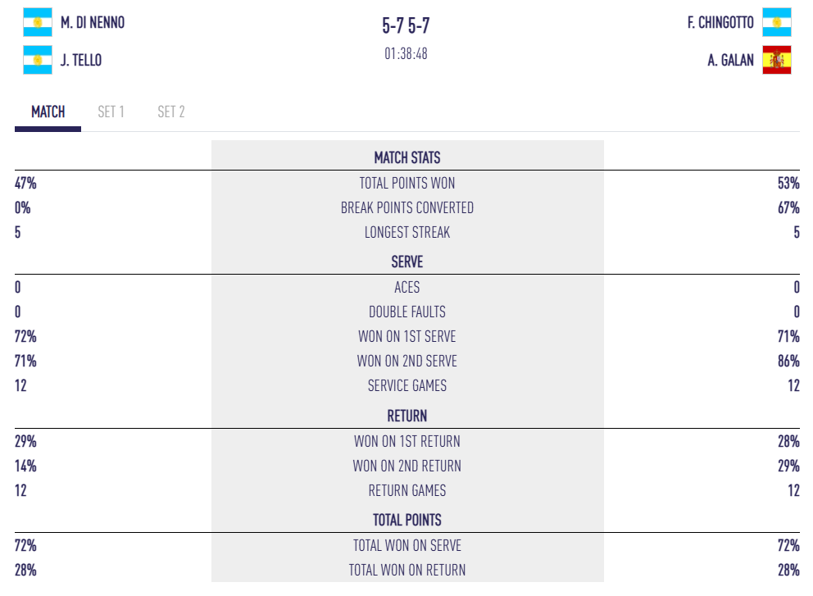Image resolution: width=813 pixels, height=596 pixels.
Task: Click the Argentina flag beside J. Tello
Action: [x=38, y=60]
